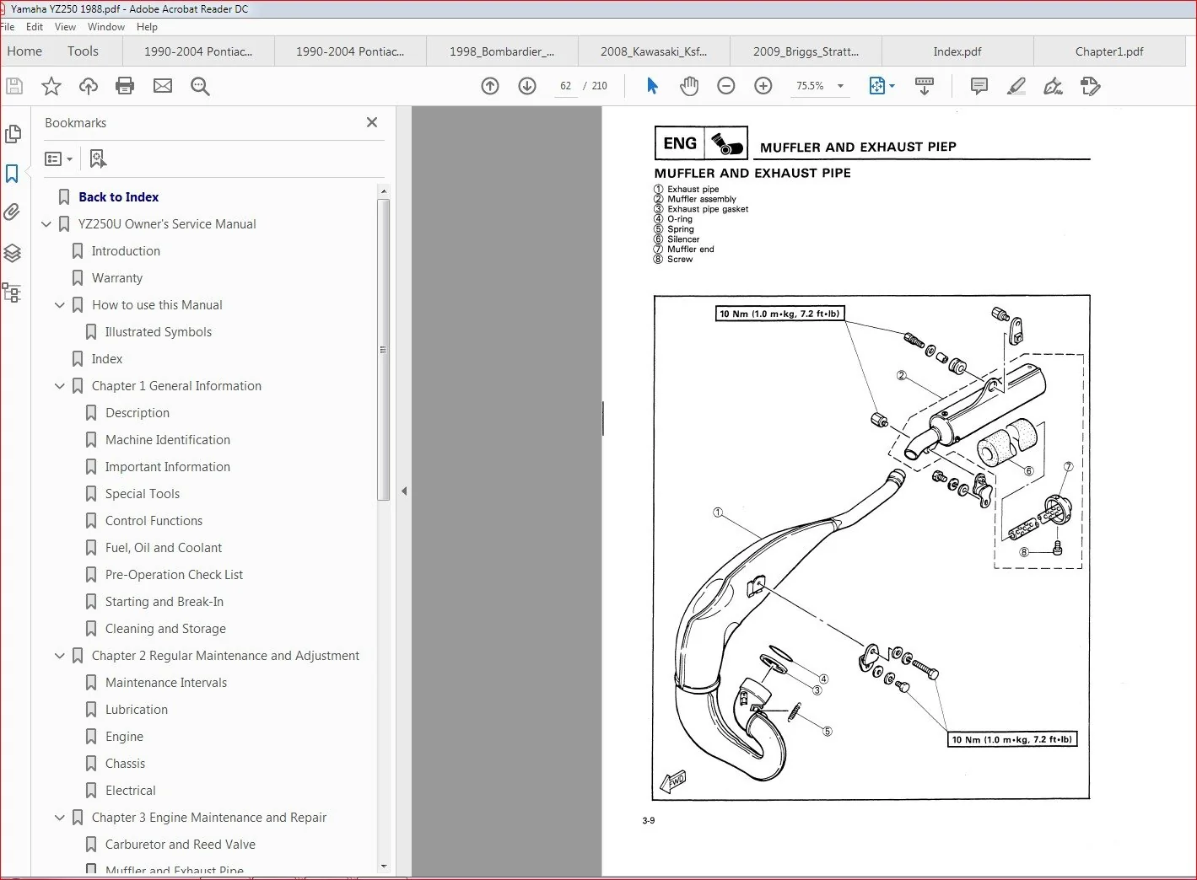Viewport: 1197px width, 880px height.
Task: Click the Save file icon
Action: point(14,86)
